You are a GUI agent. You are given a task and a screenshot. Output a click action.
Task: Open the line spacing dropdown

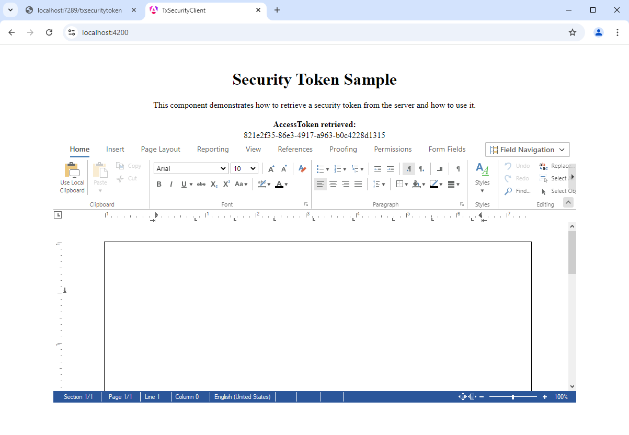pos(379,184)
